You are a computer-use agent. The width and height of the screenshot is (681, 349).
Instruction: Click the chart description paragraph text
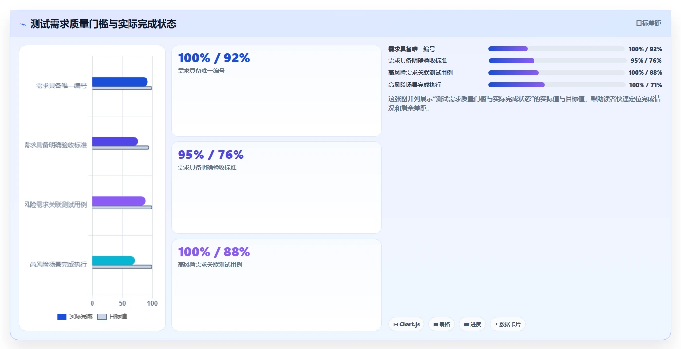point(525,104)
